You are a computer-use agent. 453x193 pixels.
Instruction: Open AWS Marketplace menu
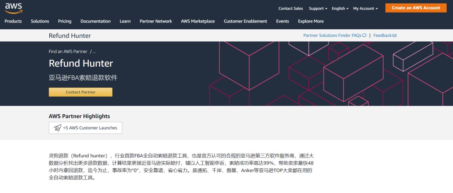pos(198,21)
